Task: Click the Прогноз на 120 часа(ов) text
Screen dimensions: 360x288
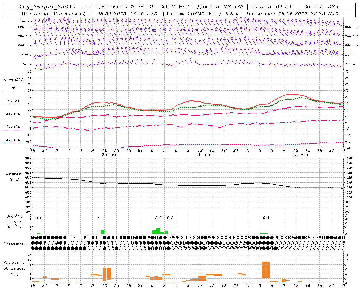Action: tap(54, 14)
